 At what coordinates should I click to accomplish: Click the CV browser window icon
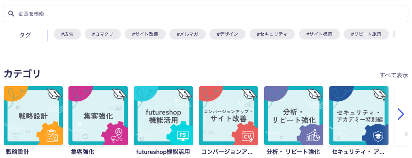point(248,136)
